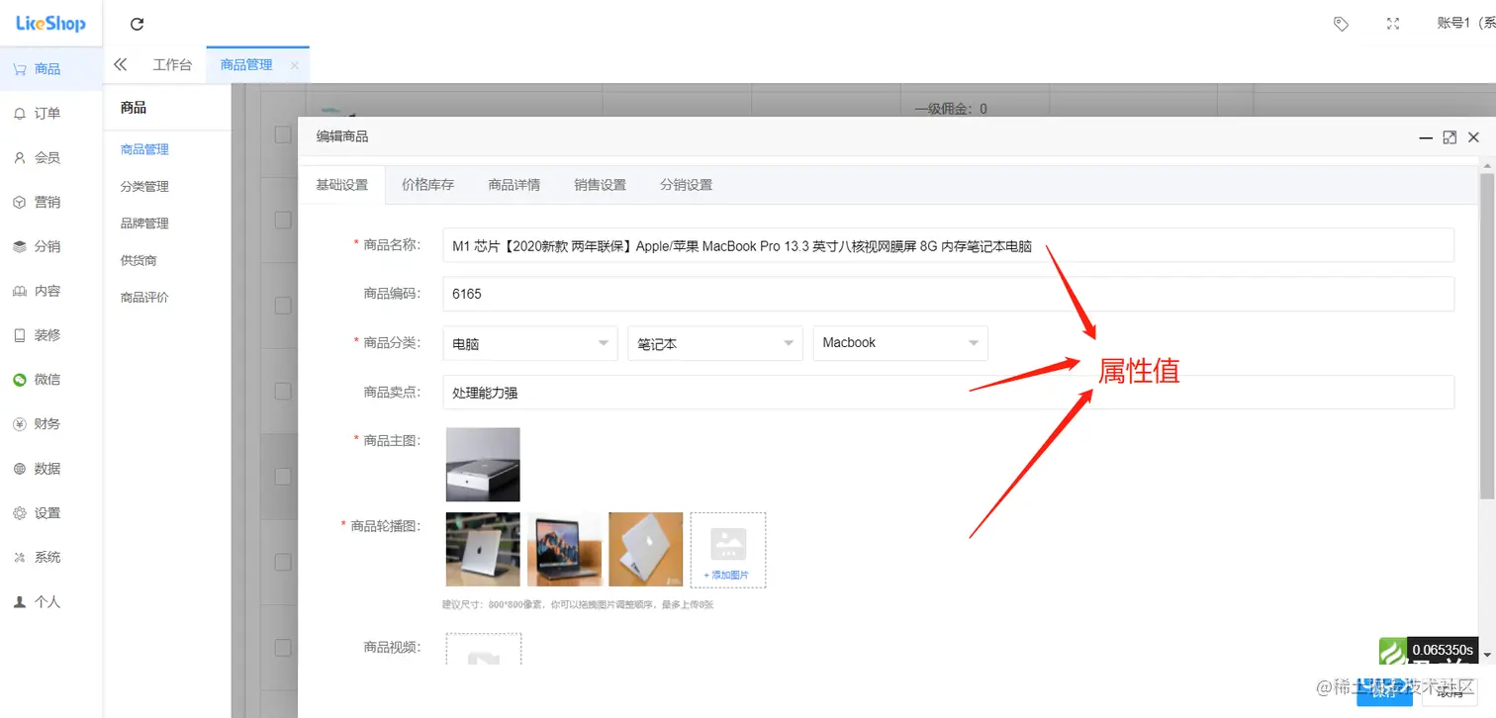Collapse sidebar with double-chevron icon
Image resolution: width=1496 pixels, height=718 pixels.
(x=120, y=64)
